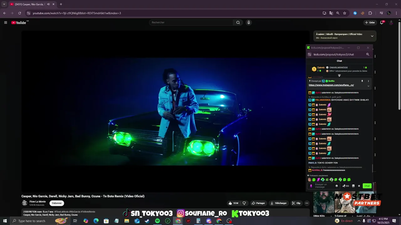Click the YouTube Rechercher search box

click(x=191, y=22)
